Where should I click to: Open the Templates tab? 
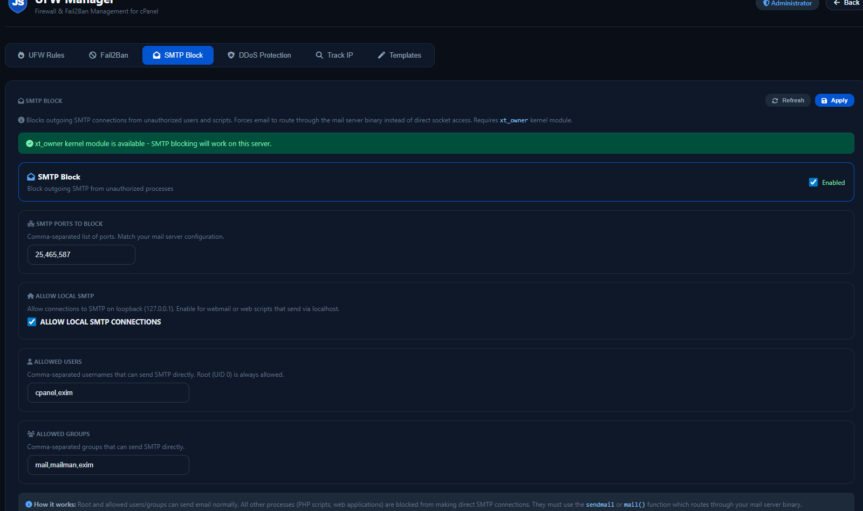400,55
